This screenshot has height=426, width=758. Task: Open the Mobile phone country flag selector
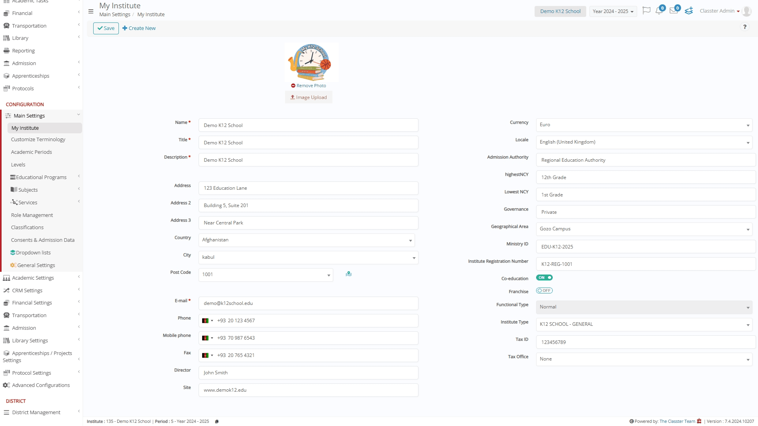pos(207,338)
